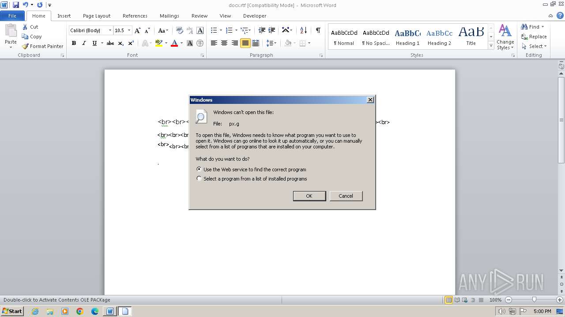Viewport: 565px width, 317px height.
Task: Switch to the Mailings tab
Action: pos(169,16)
